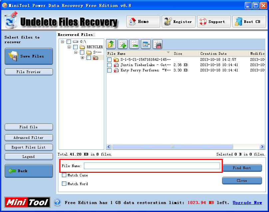This screenshot has height=212, width=269.
Task: Click the Save Files button
Action: (29, 56)
